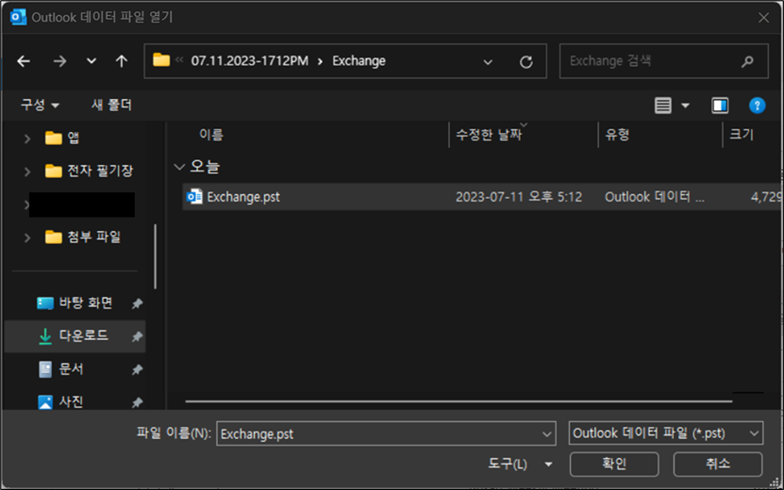Expand the 앱 folder in tree

(x=27, y=139)
